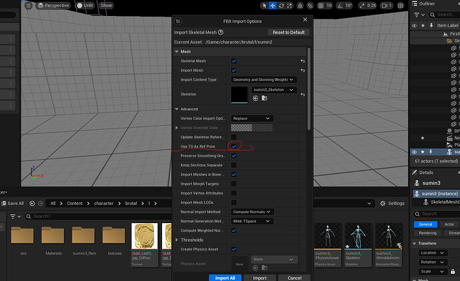
Task: Open the Perspective viewport mode menu
Action: tap(53, 5)
